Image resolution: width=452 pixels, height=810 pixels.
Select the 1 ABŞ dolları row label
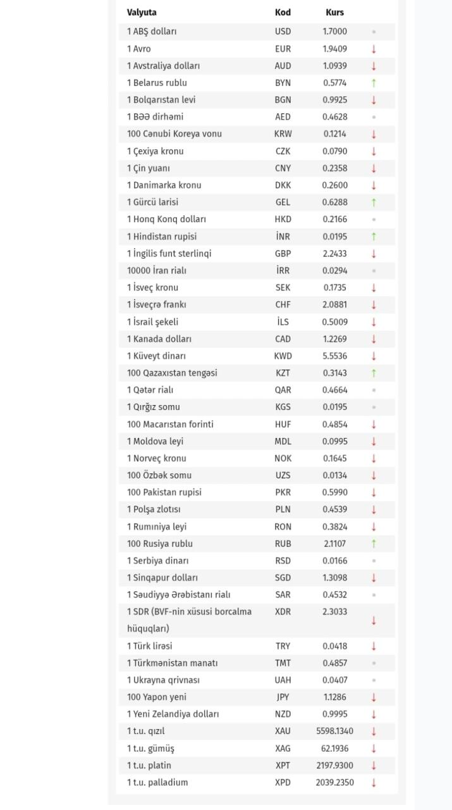point(152,32)
